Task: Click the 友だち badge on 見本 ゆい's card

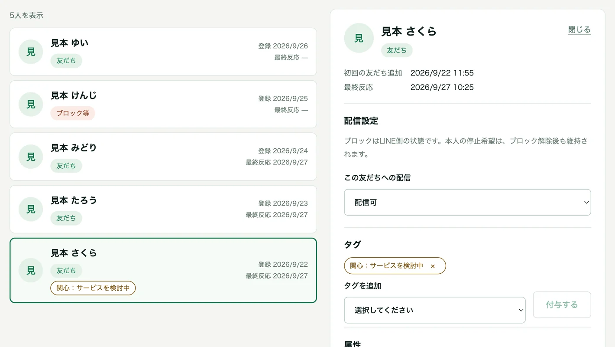Action: [x=66, y=61]
